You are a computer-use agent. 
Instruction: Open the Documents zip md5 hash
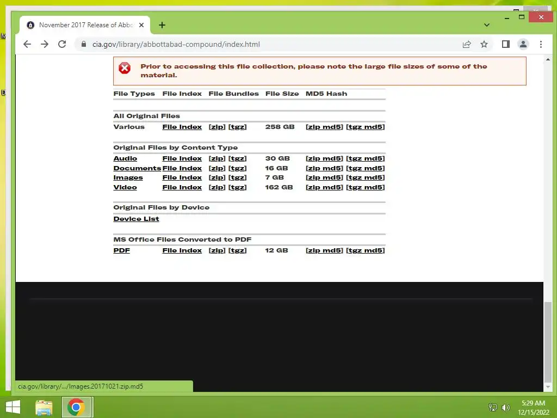324,168
